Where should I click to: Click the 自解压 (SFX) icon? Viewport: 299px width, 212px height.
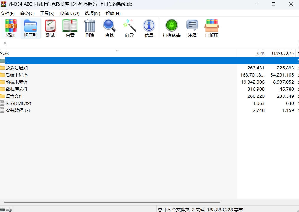(x=212, y=26)
